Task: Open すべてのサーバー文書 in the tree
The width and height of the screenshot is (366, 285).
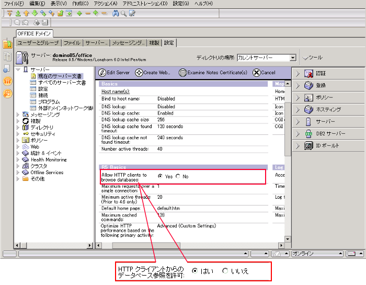Action: pos(62,83)
